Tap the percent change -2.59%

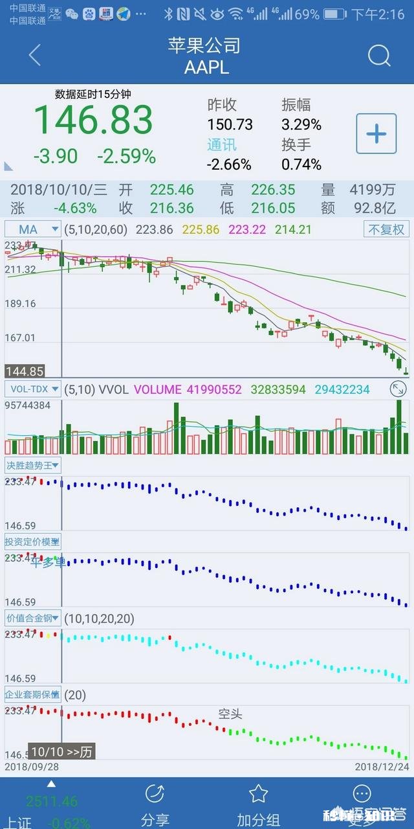tap(127, 156)
